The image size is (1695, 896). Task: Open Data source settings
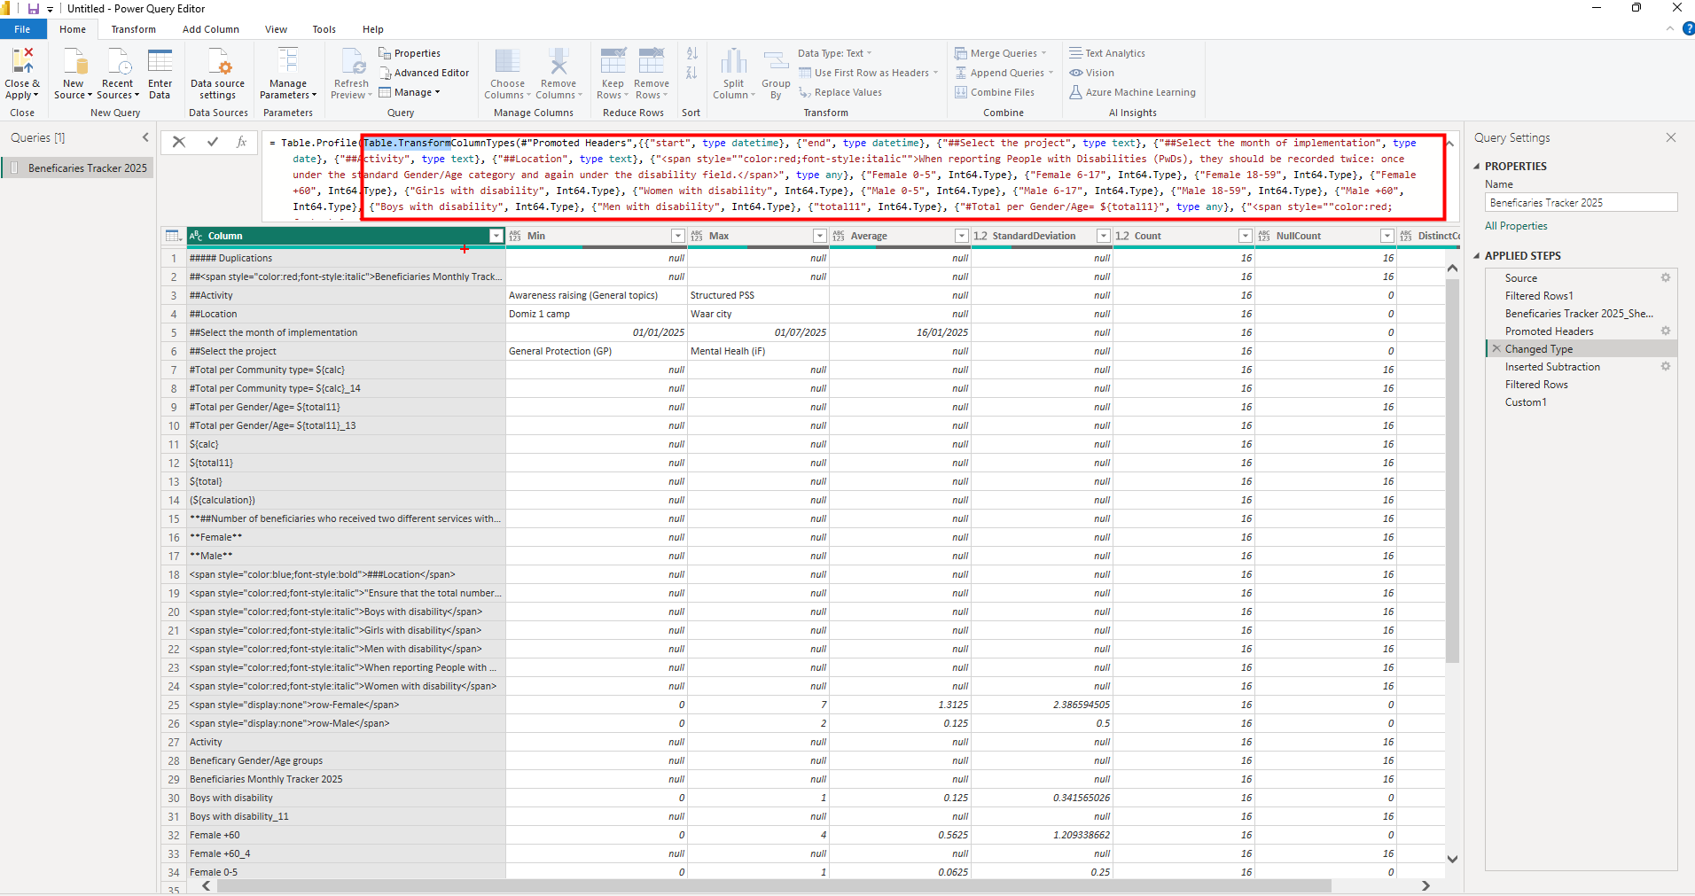(217, 62)
